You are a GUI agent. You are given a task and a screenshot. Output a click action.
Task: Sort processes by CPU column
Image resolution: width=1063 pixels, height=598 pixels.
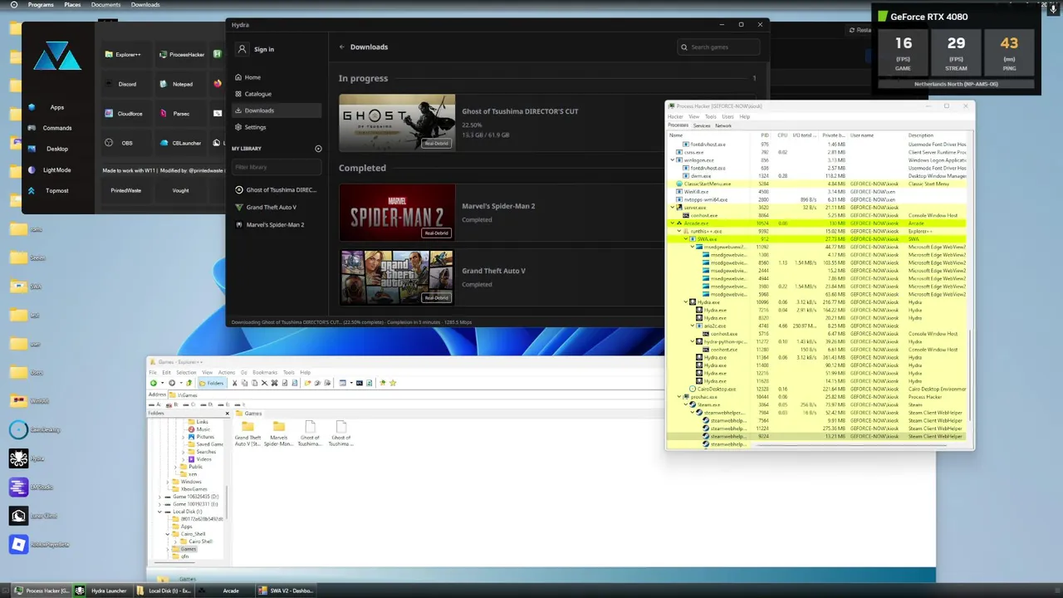pos(782,135)
